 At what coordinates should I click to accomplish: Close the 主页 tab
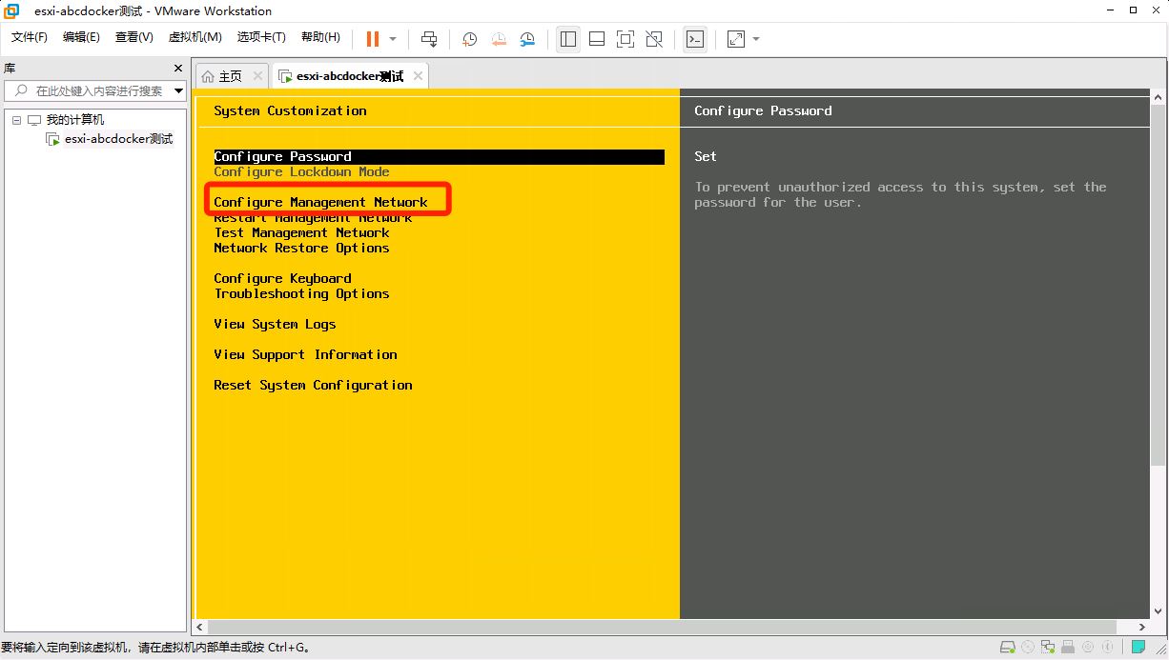[x=257, y=76]
